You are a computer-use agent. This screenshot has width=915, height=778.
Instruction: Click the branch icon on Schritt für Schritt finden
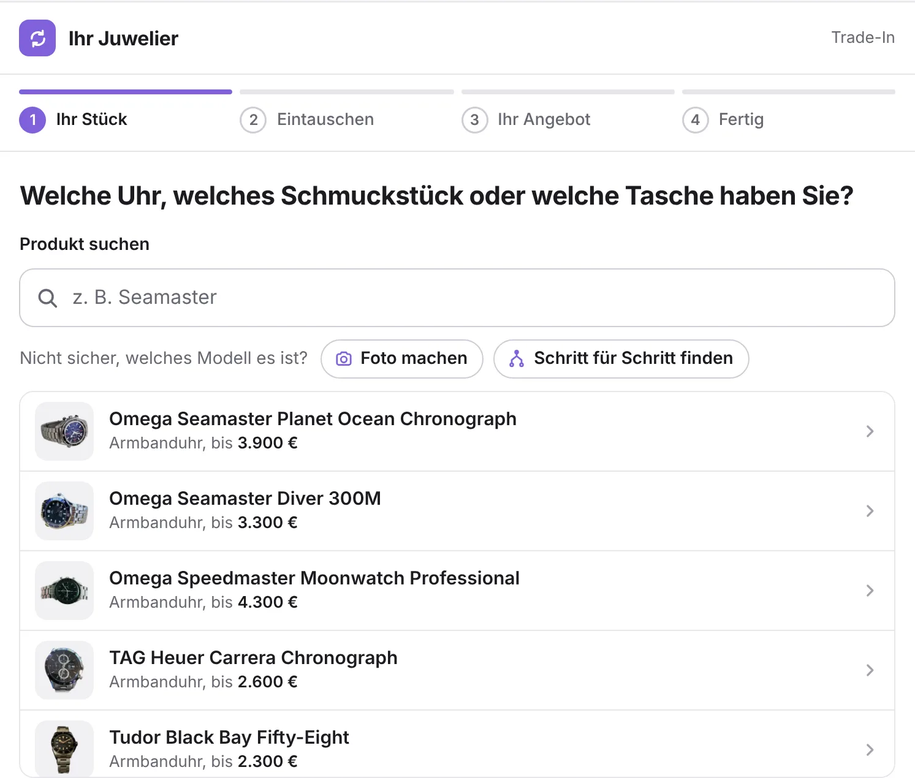[x=517, y=359]
